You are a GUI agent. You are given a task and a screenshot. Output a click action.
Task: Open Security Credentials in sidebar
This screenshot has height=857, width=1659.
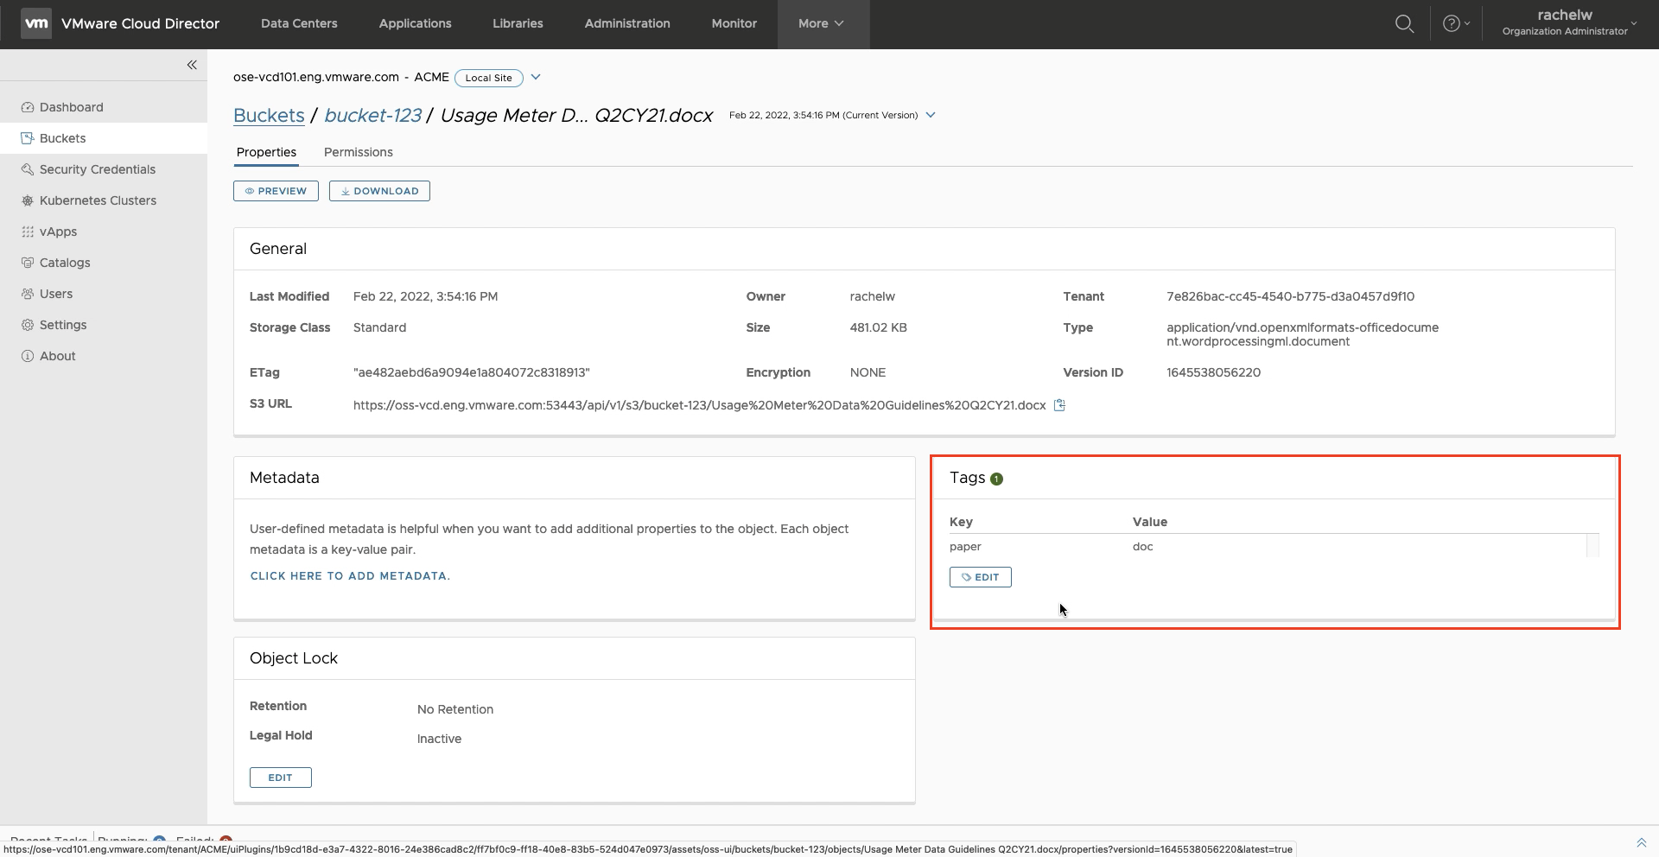[x=97, y=169]
